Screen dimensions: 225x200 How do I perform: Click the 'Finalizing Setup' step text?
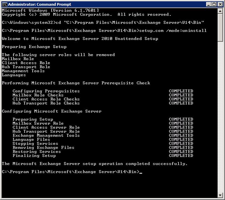[34, 156]
